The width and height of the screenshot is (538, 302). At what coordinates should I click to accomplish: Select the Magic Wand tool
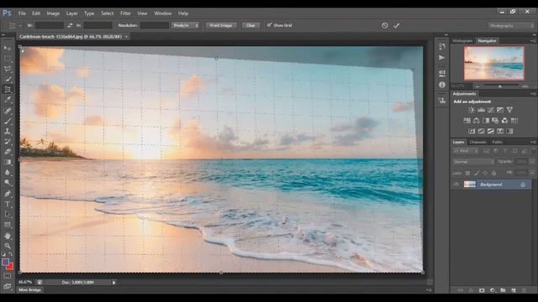(8, 79)
